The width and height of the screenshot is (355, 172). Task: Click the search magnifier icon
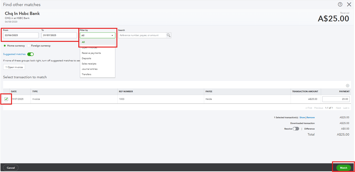point(169,35)
